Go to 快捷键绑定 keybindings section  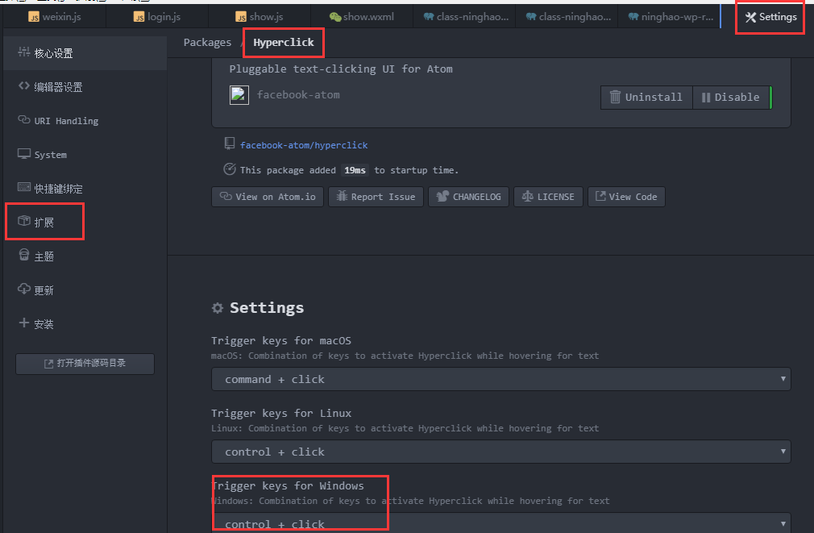[x=58, y=189]
